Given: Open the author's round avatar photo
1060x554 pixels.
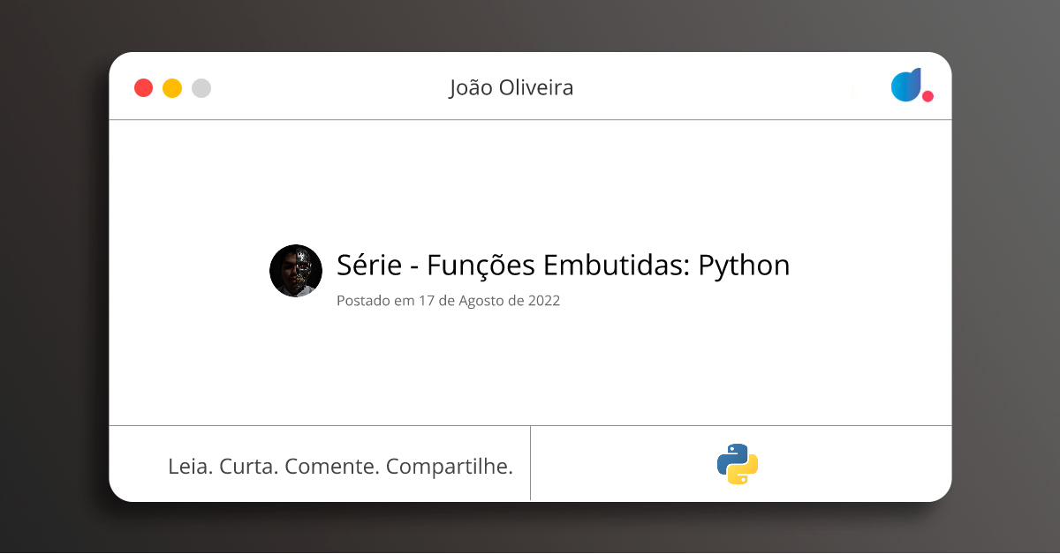Looking at the screenshot, I should 296,271.
